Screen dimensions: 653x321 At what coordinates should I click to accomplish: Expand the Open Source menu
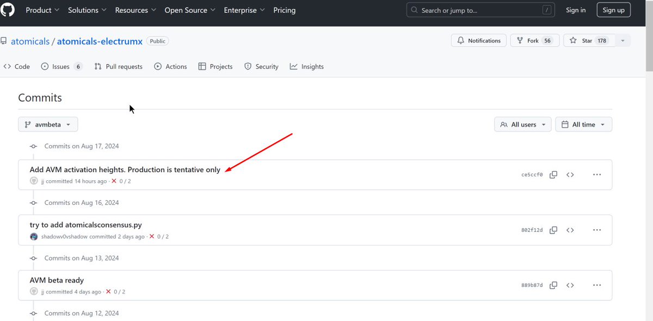tap(190, 10)
